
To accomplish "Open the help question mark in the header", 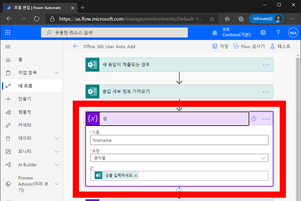I will click(278, 32).
